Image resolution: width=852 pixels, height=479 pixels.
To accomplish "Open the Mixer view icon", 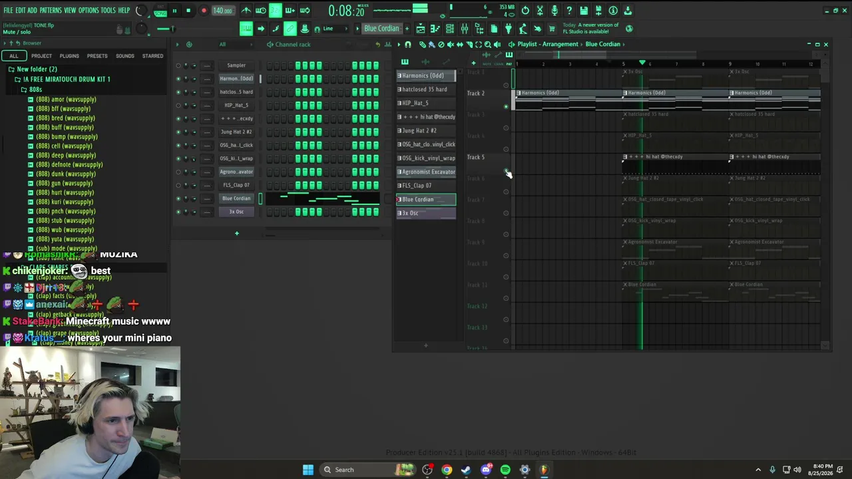I will 465,29.
